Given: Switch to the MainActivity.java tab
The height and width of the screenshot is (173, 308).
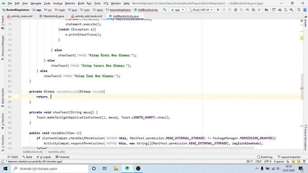Looking at the screenshot, I should click(x=53, y=16).
